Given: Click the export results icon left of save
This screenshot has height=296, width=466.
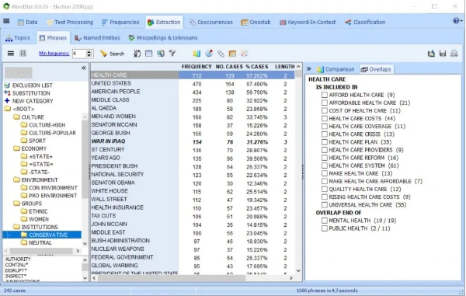Looking at the screenshot, I should click(431, 54).
